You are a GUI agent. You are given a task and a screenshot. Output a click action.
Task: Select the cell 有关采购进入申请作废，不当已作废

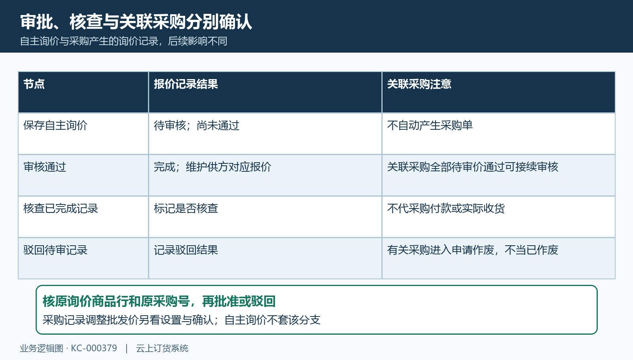498,258
